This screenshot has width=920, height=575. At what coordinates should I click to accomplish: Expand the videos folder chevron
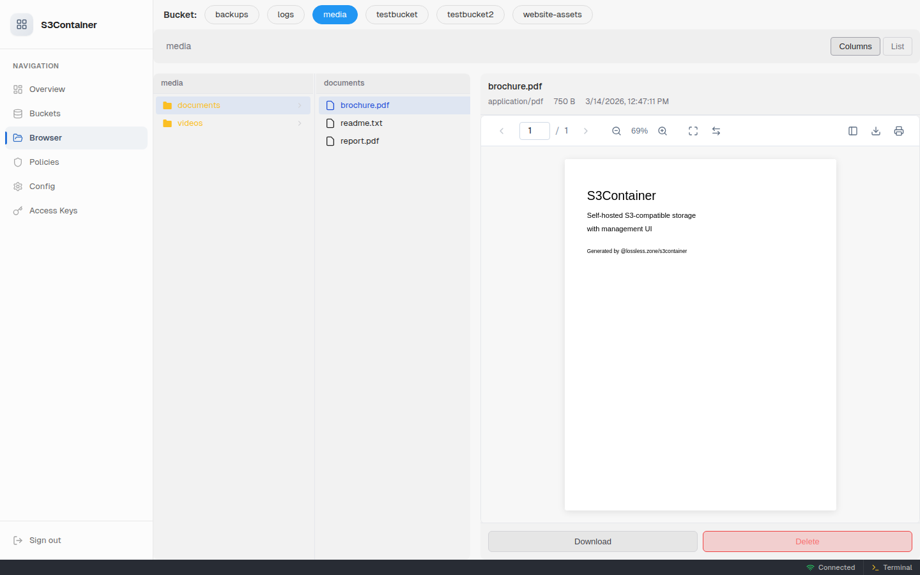click(300, 123)
